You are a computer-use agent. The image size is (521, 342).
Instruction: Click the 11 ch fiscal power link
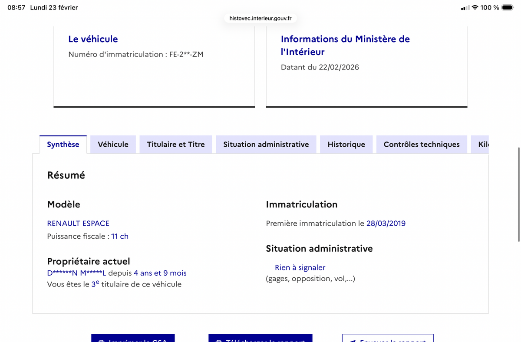click(120, 236)
